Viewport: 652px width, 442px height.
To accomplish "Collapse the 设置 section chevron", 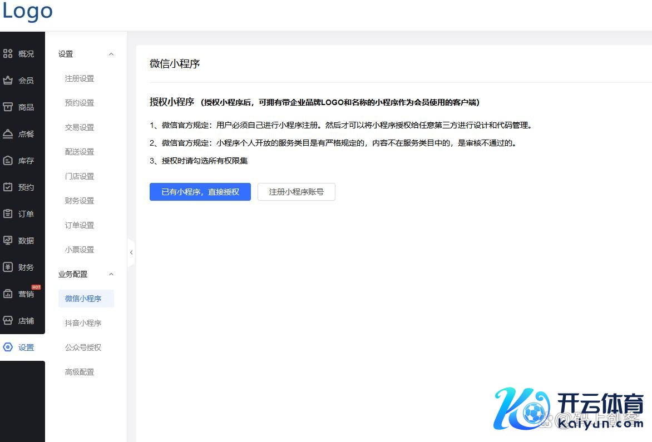I will 111,54.
